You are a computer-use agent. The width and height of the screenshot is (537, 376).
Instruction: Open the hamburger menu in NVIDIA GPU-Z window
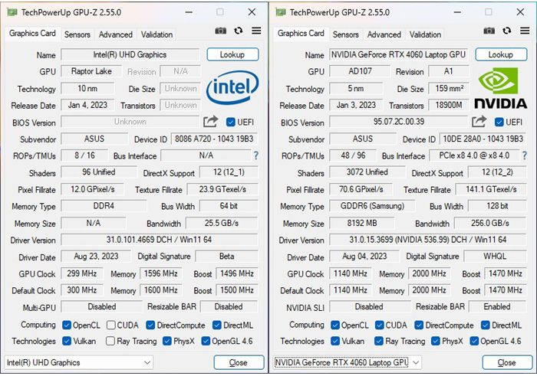click(525, 31)
